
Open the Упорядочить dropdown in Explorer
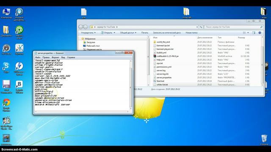click(x=88, y=33)
